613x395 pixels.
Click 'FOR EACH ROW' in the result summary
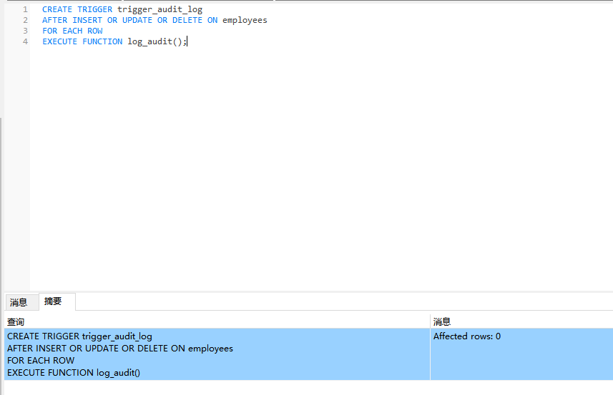click(x=41, y=360)
